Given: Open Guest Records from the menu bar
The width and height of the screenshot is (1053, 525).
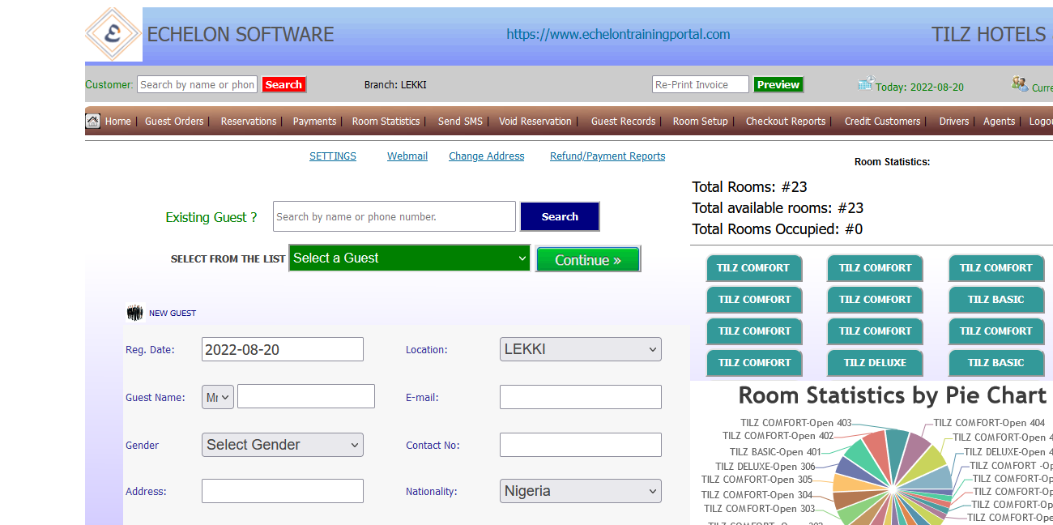Looking at the screenshot, I should coord(623,122).
